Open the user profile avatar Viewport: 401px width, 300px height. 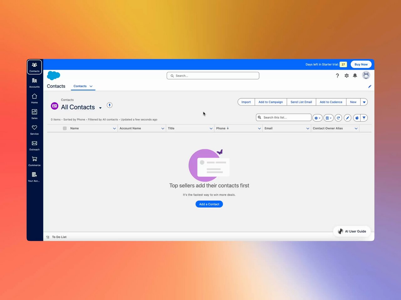[x=366, y=75]
